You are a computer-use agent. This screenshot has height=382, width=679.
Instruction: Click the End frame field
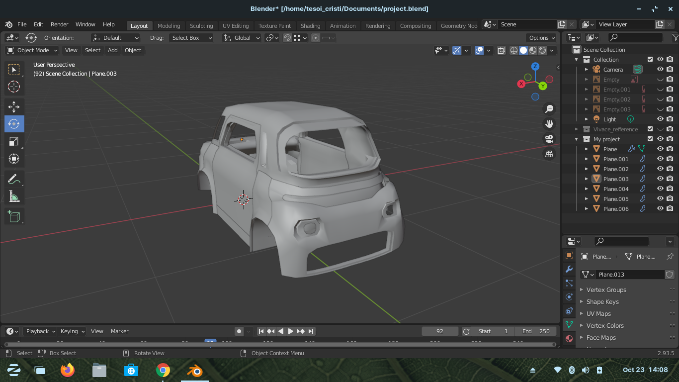(536, 331)
